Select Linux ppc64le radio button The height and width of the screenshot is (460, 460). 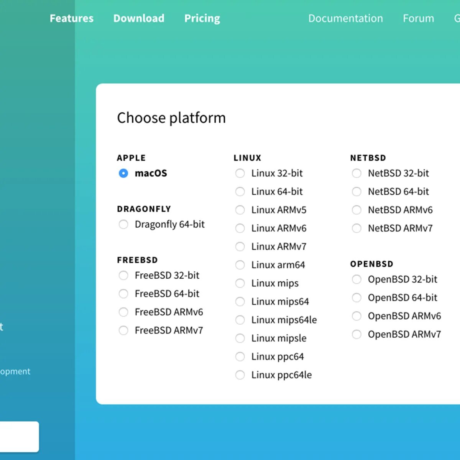[240, 375]
